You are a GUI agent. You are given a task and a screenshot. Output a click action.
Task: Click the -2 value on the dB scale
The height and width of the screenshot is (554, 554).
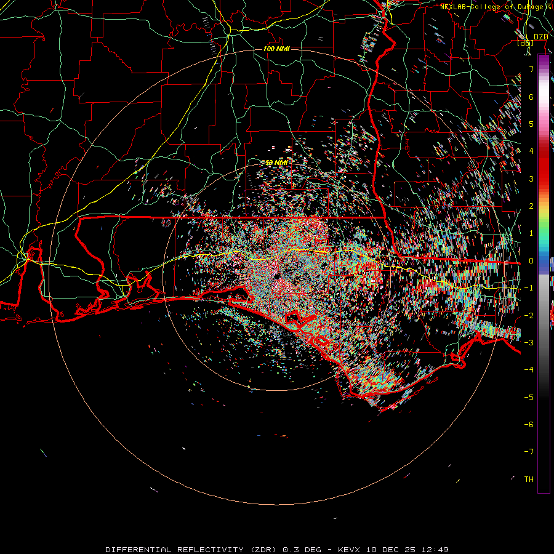[x=529, y=316]
